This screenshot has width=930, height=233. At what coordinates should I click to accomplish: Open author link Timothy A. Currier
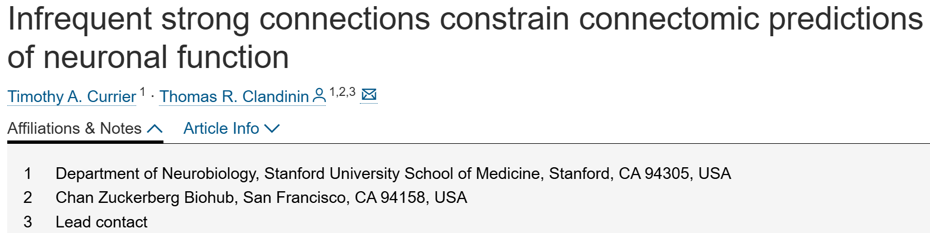[x=71, y=96]
